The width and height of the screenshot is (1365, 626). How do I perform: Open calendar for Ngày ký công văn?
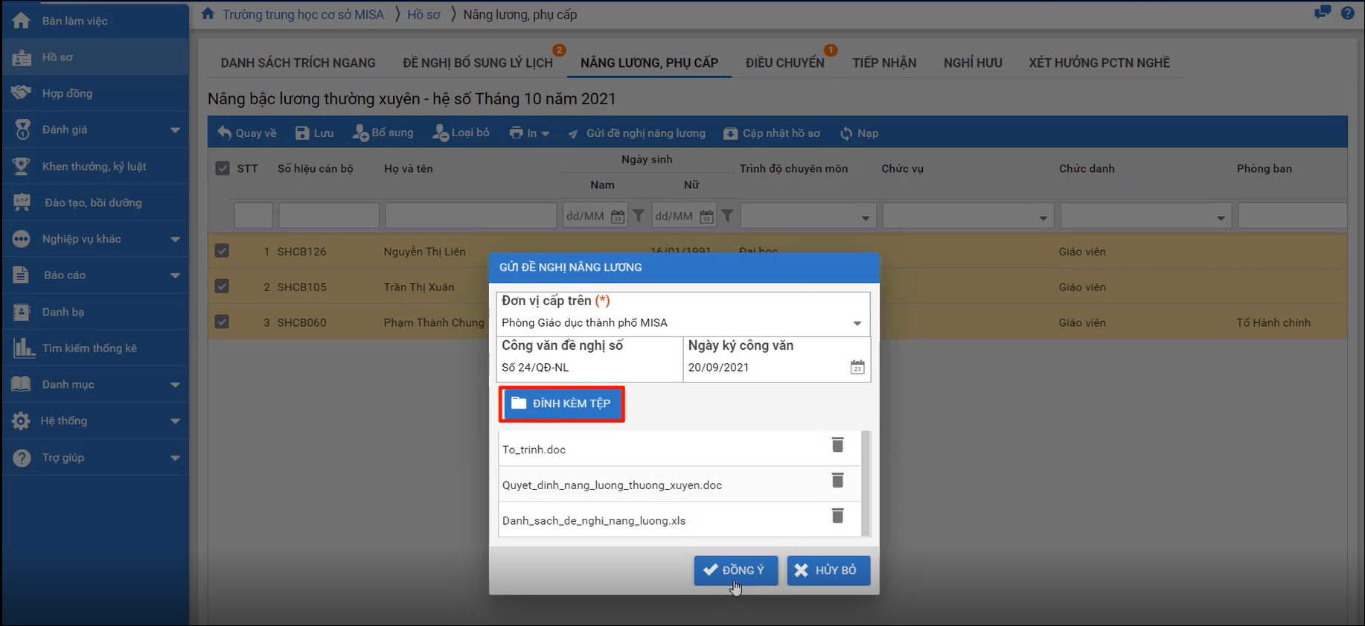(857, 367)
